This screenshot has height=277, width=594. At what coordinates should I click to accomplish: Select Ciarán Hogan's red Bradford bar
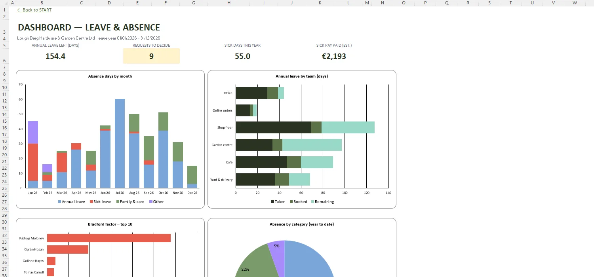tap(68, 249)
